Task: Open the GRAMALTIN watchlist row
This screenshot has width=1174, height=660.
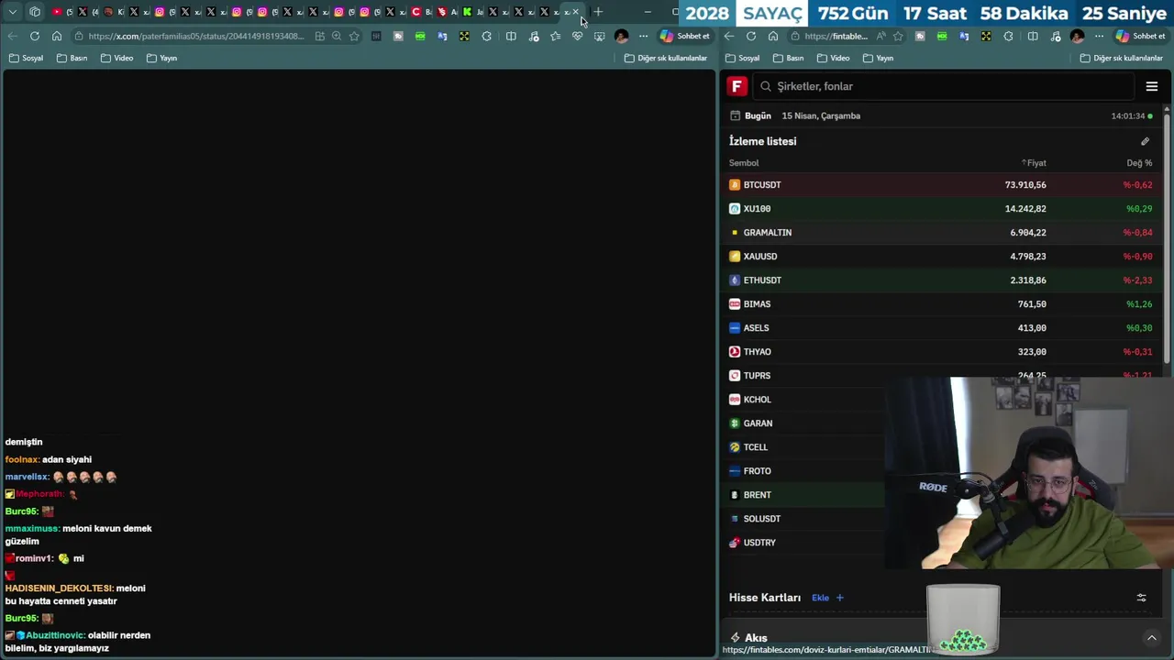Action: pos(941,232)
